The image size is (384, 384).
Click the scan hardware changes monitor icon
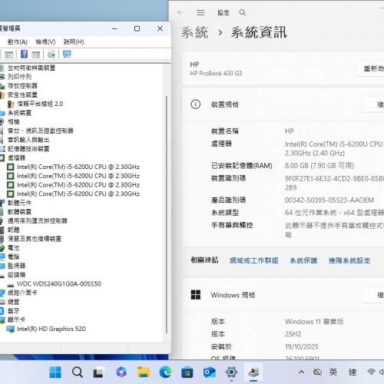coord(67,54)
